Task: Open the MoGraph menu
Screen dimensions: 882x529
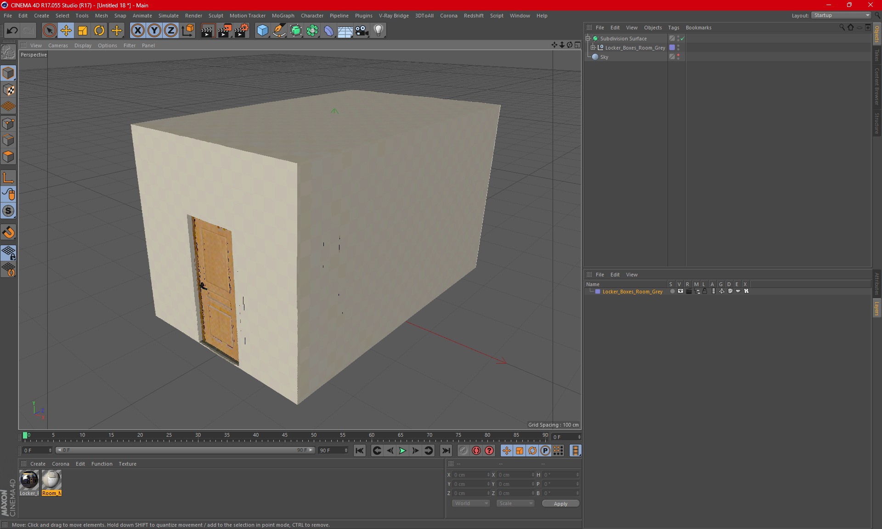Action: point(283,16)
